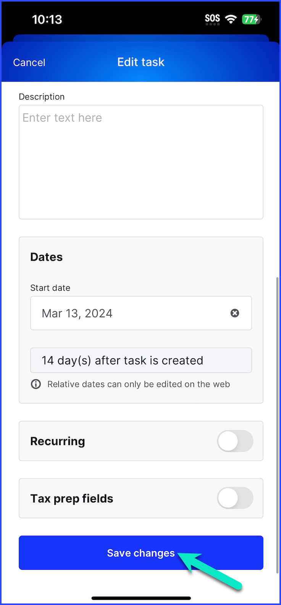Cancel editing the task
Image resolution: width=281 pixels, height=605 pixels.
point(29,62)
